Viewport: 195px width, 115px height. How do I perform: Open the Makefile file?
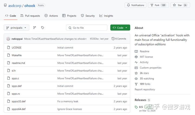[17, 55]
